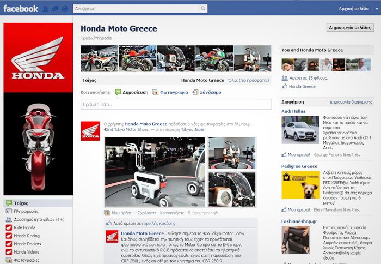Click first friend photo under You and Honda
This screenshot has width=381, height=264.
click(288, 64)
